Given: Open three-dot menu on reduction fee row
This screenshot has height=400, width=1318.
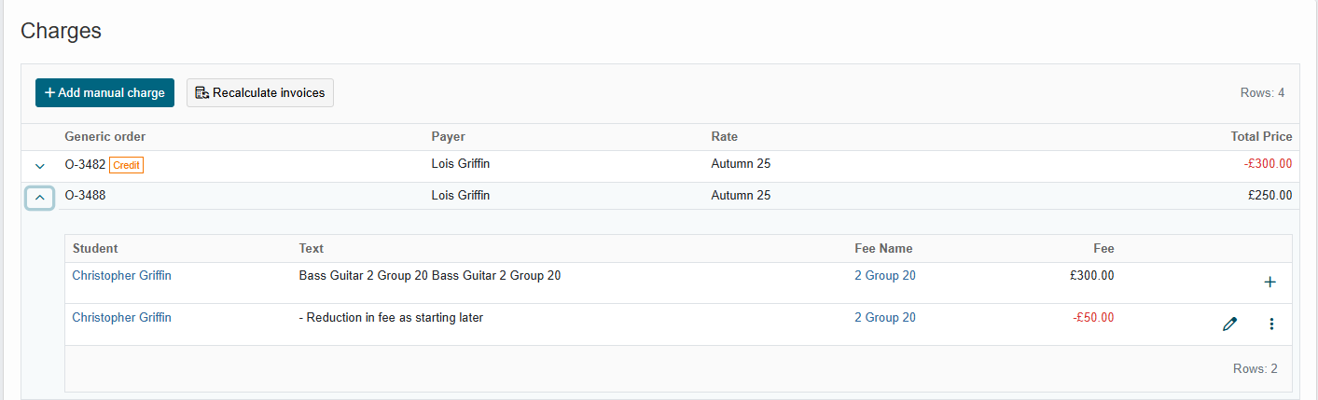Looking at the screenshot, I should tap(1271, 324).
